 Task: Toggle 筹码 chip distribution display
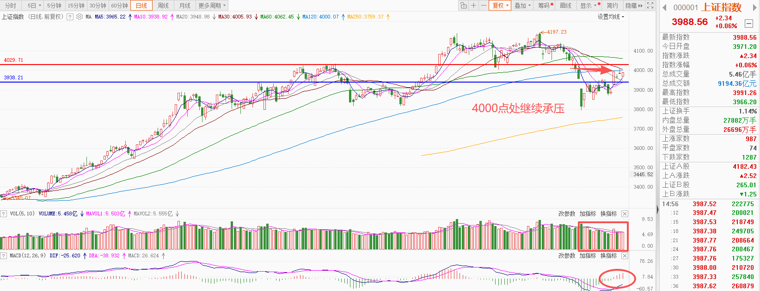tap(544, 6)
